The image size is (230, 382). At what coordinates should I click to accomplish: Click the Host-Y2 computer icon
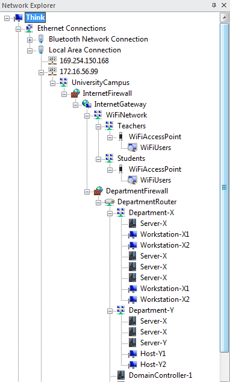[x=132, y=364]
